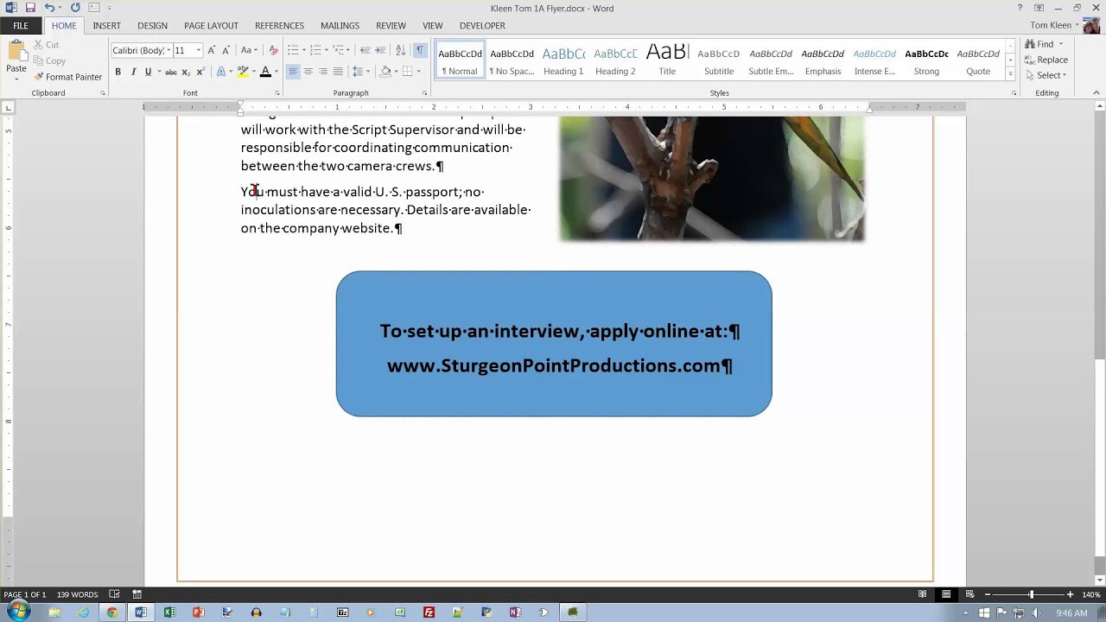The image size is (1106, 622).
Task: Decrease paragraph indent
Action: coord(365,50)
